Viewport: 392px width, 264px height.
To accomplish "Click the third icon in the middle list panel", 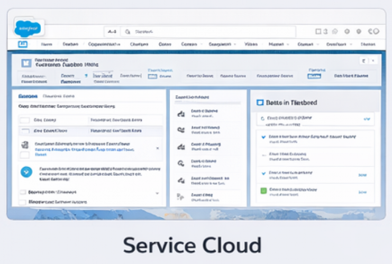I will [181, 147].
